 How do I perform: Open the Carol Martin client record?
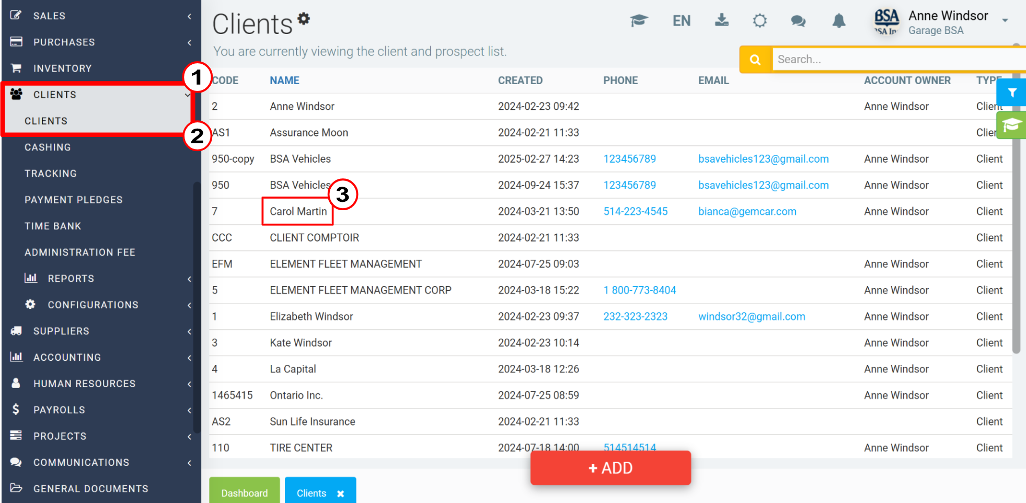coord(298,211)
